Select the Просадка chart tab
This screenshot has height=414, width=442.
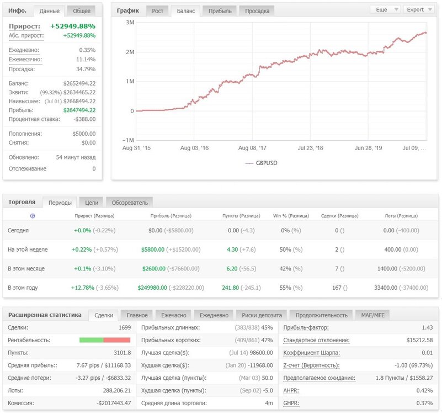pos(257,11)
